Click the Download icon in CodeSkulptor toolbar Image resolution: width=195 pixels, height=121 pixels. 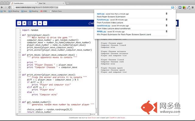pyautogui.click(x=35, y=23)
